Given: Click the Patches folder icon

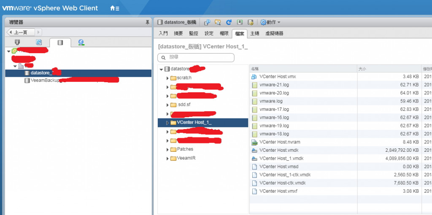Looking at the screenshot, I should pos(173,149).
